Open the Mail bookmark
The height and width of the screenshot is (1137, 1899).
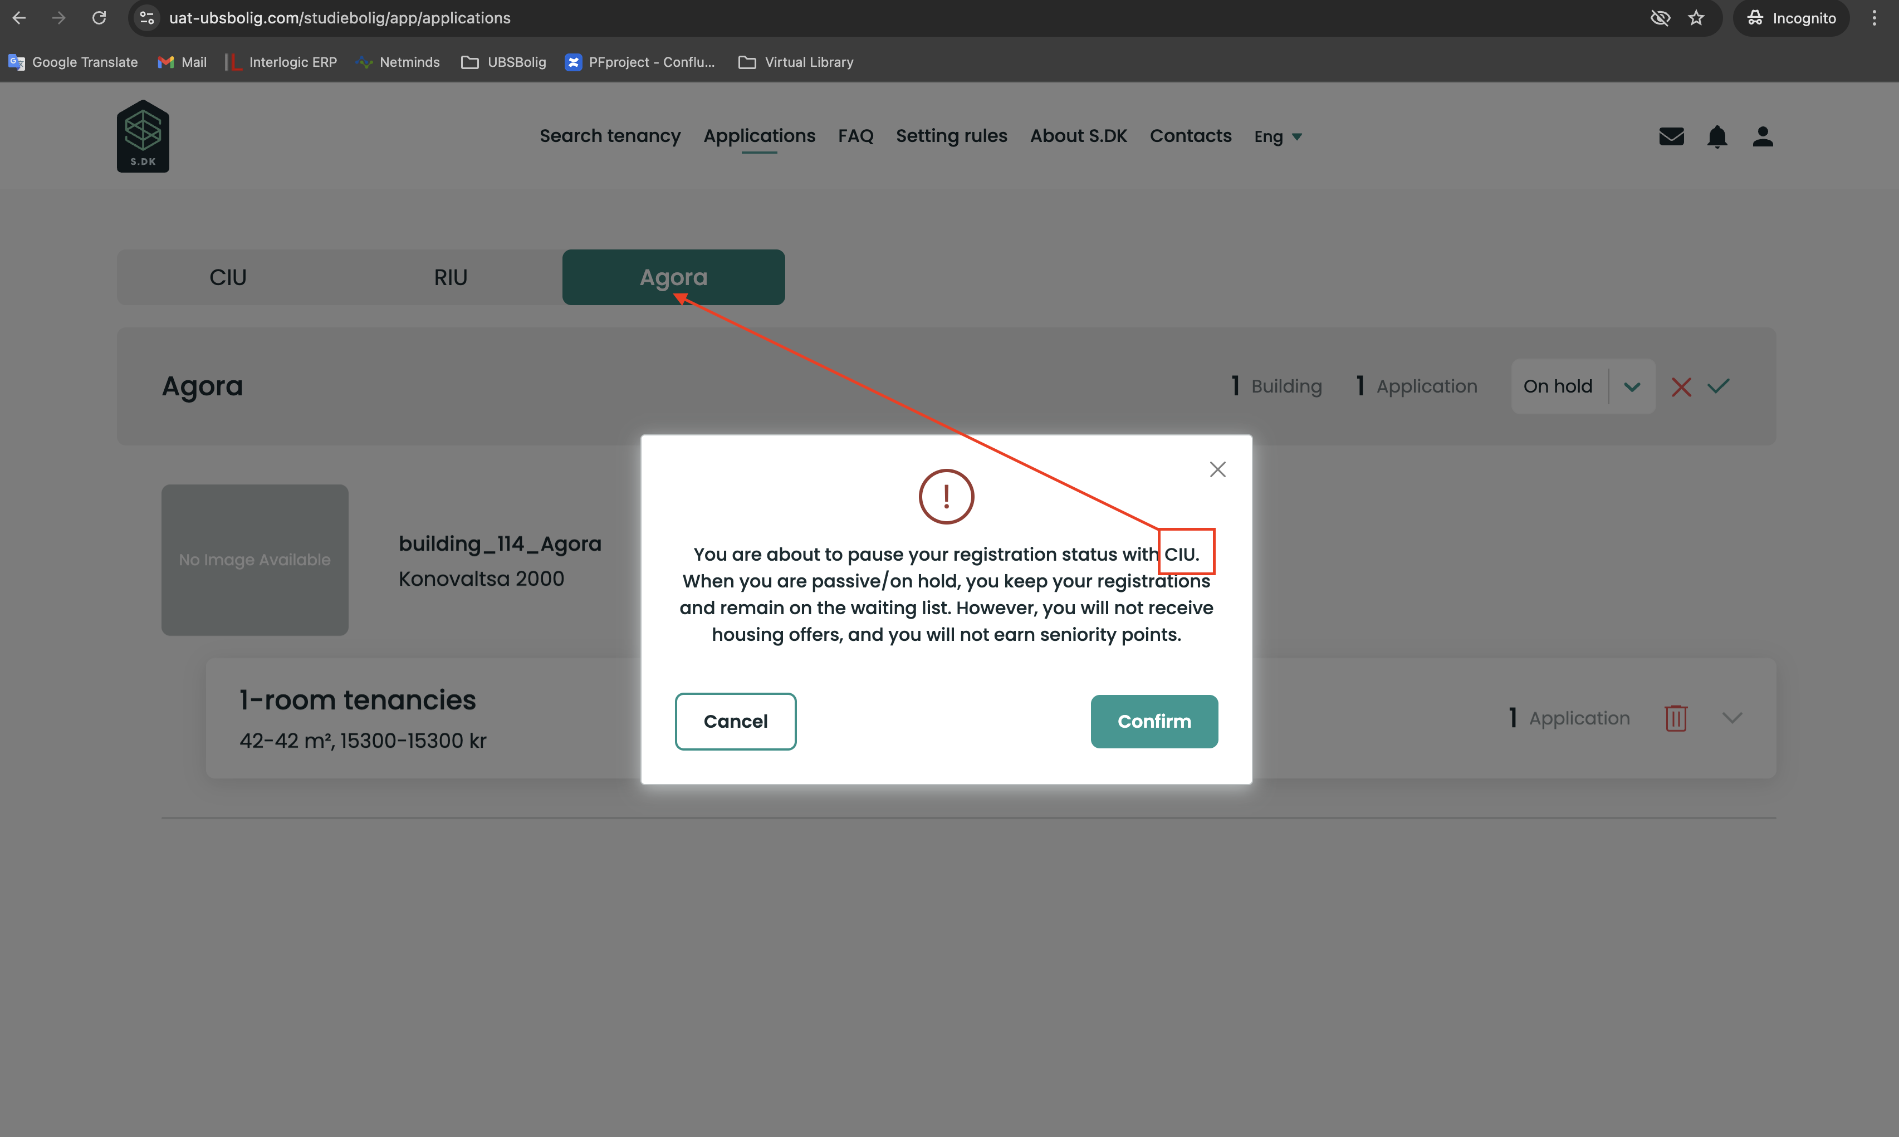point(182,62)
